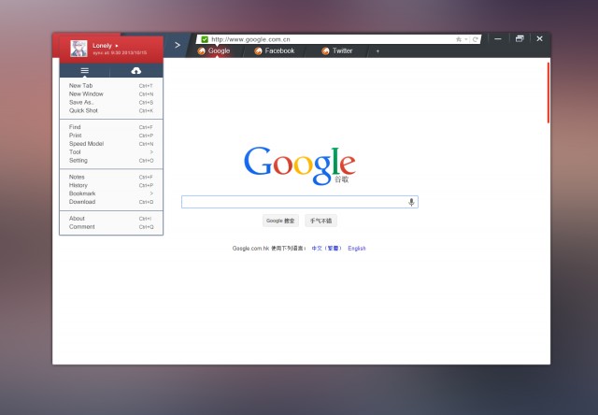Image resolution: width=598 pixels, height=415 pixels.
Task: Open the bookmark dropdown arrow in address bar
Action: pyautogui.click(x=465, y=39)
